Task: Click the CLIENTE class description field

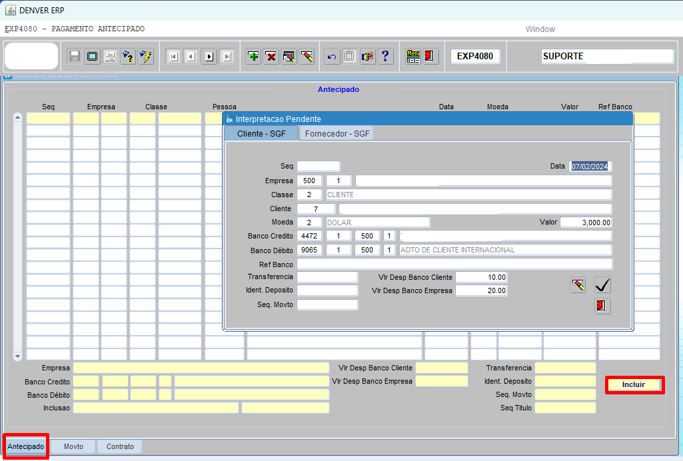Action: (468, 194)
